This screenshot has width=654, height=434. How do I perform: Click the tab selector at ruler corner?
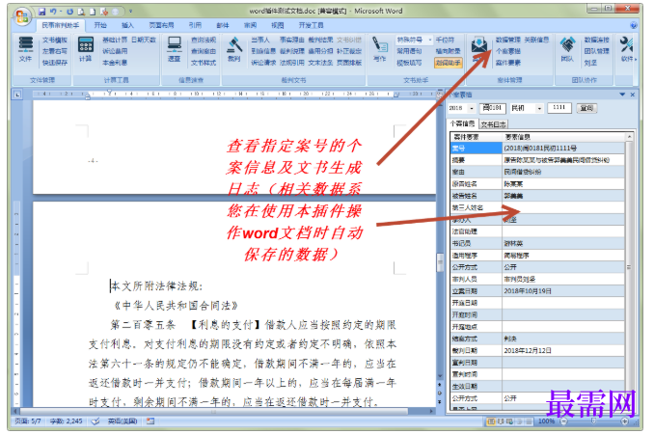(x=17, y=95)
